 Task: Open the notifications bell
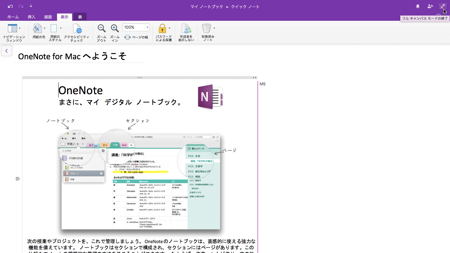tap(418, 6)
